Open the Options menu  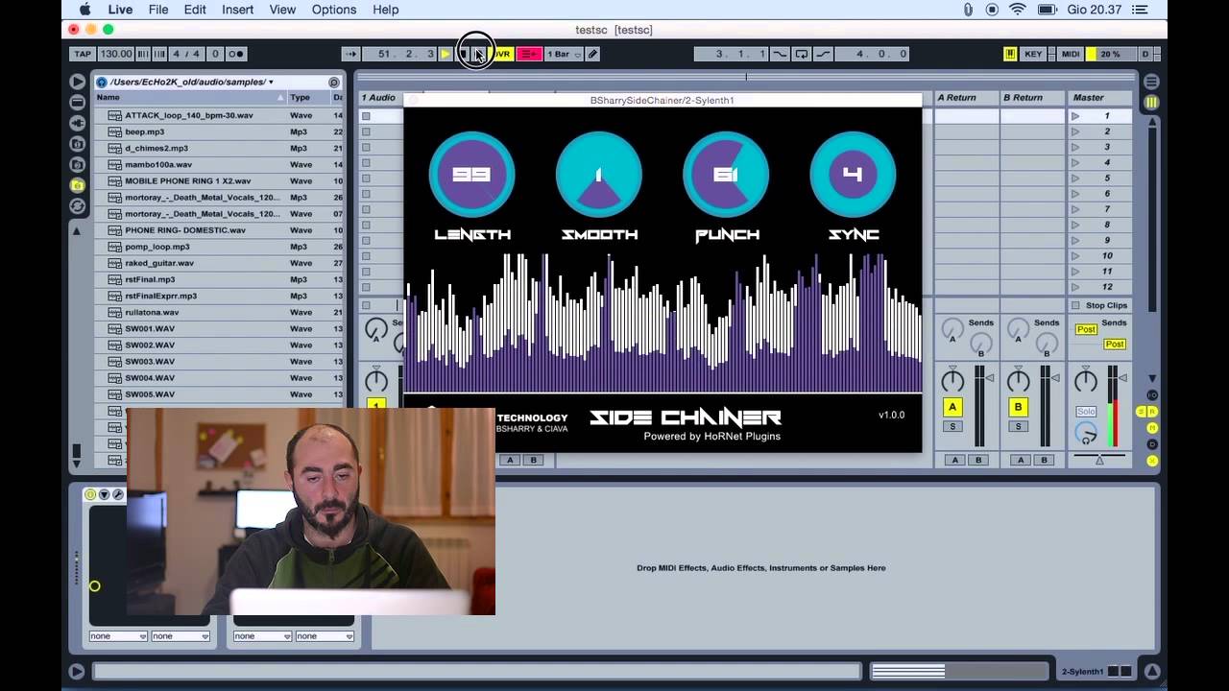[334, 10]
